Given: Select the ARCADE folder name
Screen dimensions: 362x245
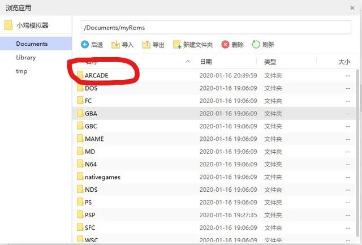Looking at the screenshot, I should [97, 75].
